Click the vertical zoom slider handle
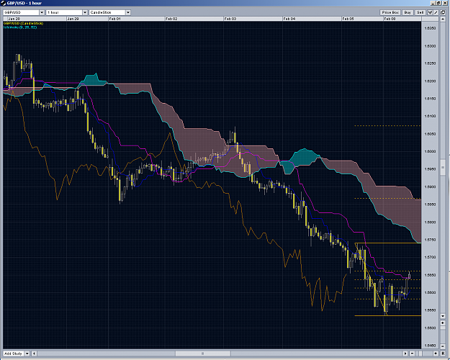 point(443,328)
